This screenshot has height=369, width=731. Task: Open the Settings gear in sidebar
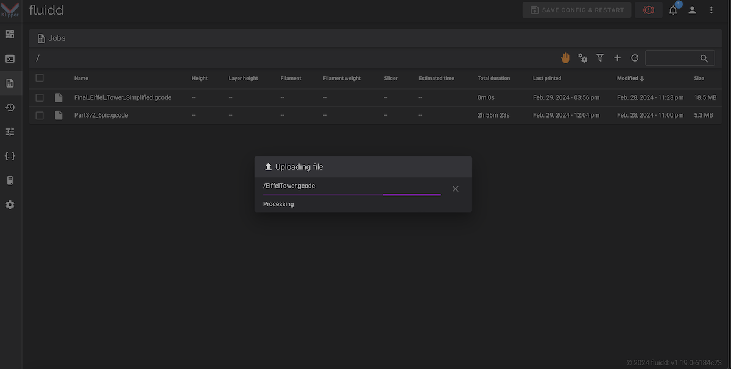point(10,205)
